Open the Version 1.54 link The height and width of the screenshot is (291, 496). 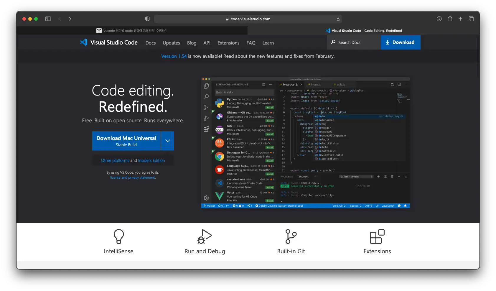pos(174,56)
